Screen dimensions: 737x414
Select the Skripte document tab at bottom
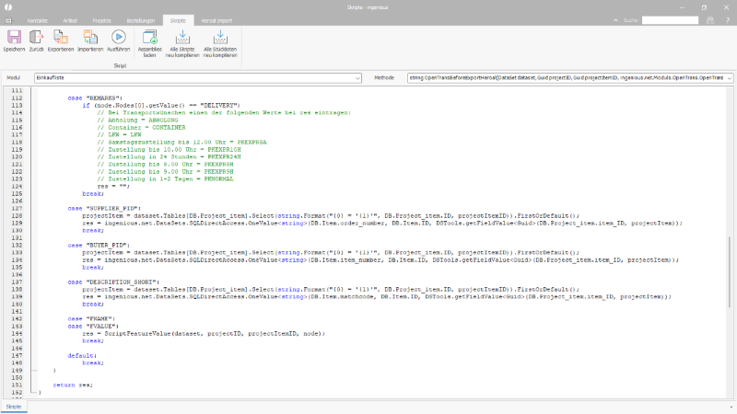point(14,406)
